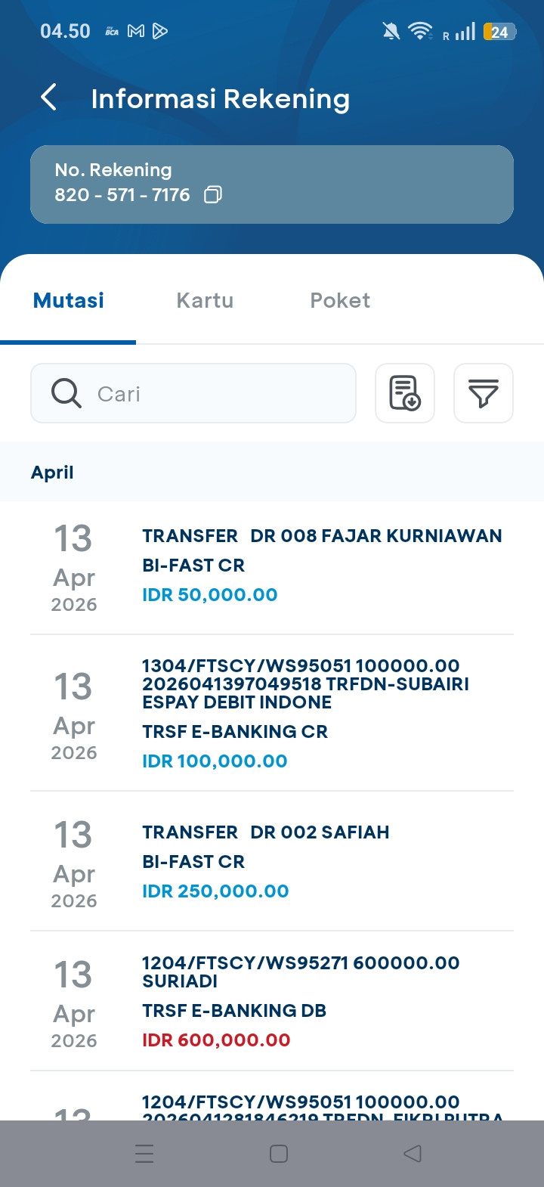Switch to the Kartu tab

tap(205, 300)
